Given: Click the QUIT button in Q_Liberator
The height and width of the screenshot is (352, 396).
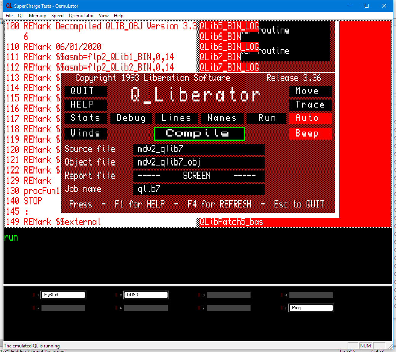Looking at the screenshot, I should coord(85,91).
